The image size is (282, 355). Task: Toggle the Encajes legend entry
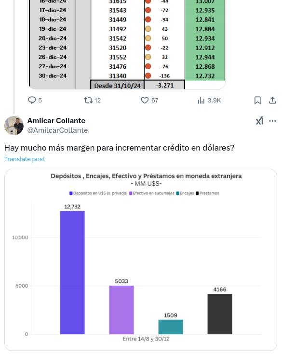[x=185, y=193]
